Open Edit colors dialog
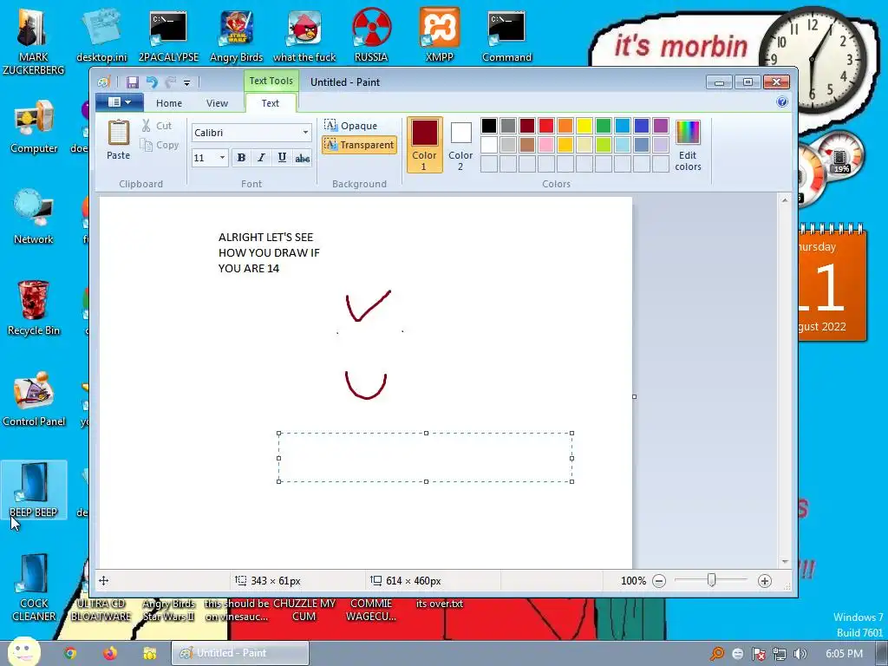Image resolution: width=888 pixels, height=666 pixels. tap(688, 145)
